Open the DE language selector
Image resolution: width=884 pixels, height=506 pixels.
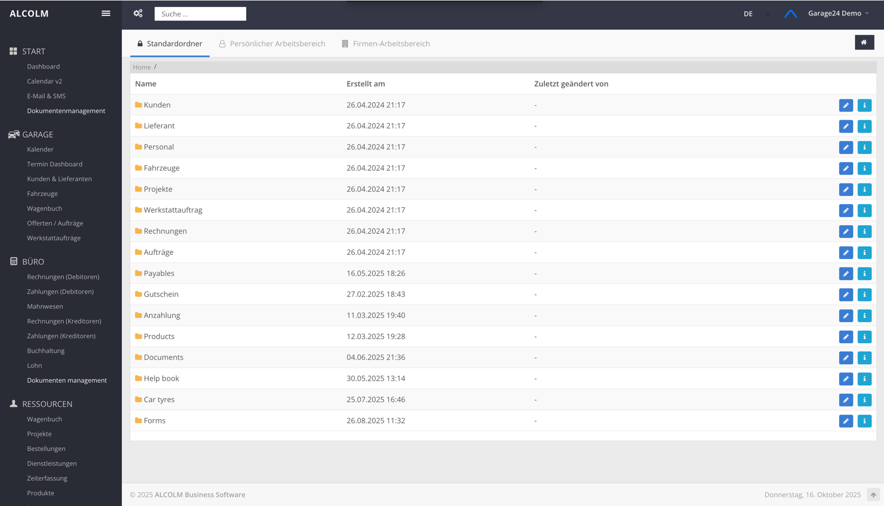coord(748,14)
